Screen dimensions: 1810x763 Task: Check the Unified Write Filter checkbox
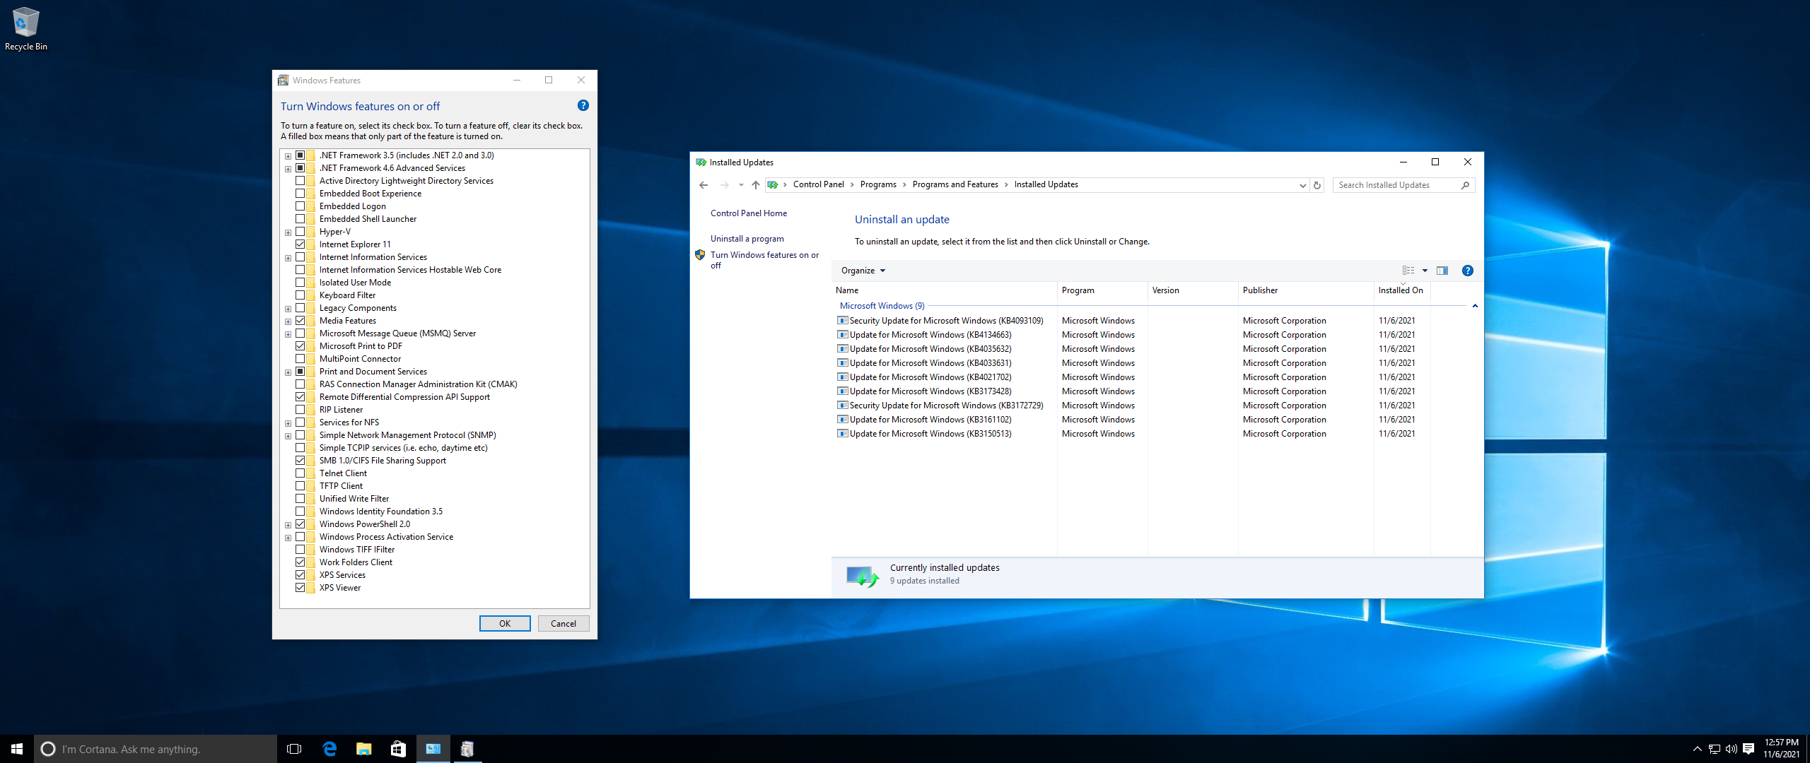(300, 499)
